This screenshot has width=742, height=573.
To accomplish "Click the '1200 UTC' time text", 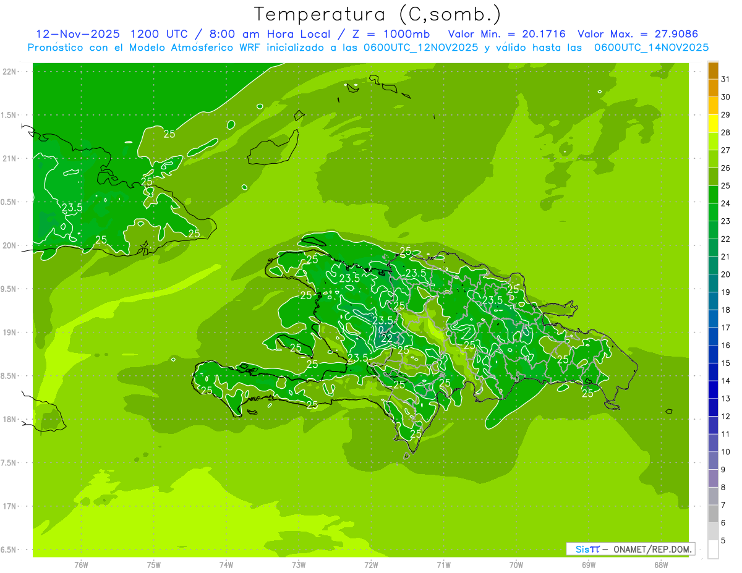I will 160,34.
